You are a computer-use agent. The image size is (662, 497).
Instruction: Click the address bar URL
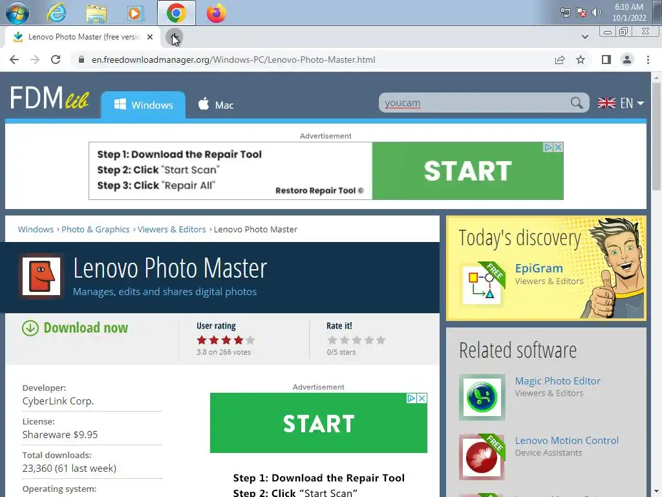[x=233, y=60]
